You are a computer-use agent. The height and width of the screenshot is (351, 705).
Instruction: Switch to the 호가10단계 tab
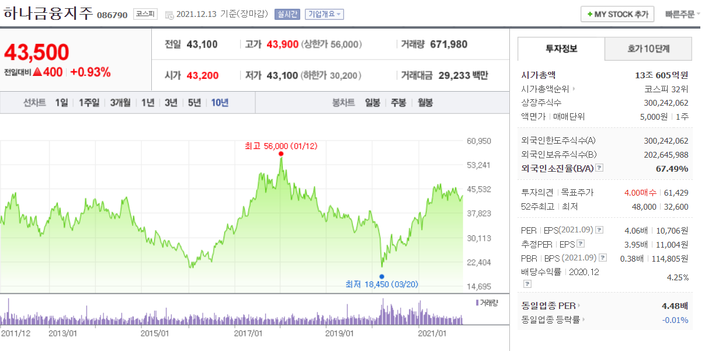tap(648, 49)
